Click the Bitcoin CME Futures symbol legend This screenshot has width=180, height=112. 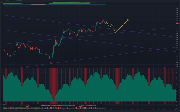[x=8, y=6]
